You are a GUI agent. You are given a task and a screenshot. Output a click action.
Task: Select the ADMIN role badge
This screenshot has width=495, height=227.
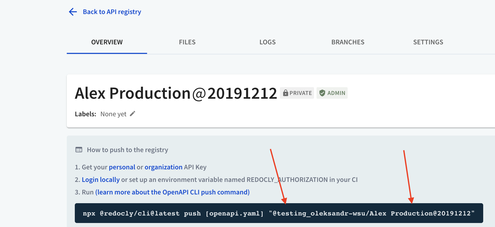pyautogui.click(x=332, y=93)
